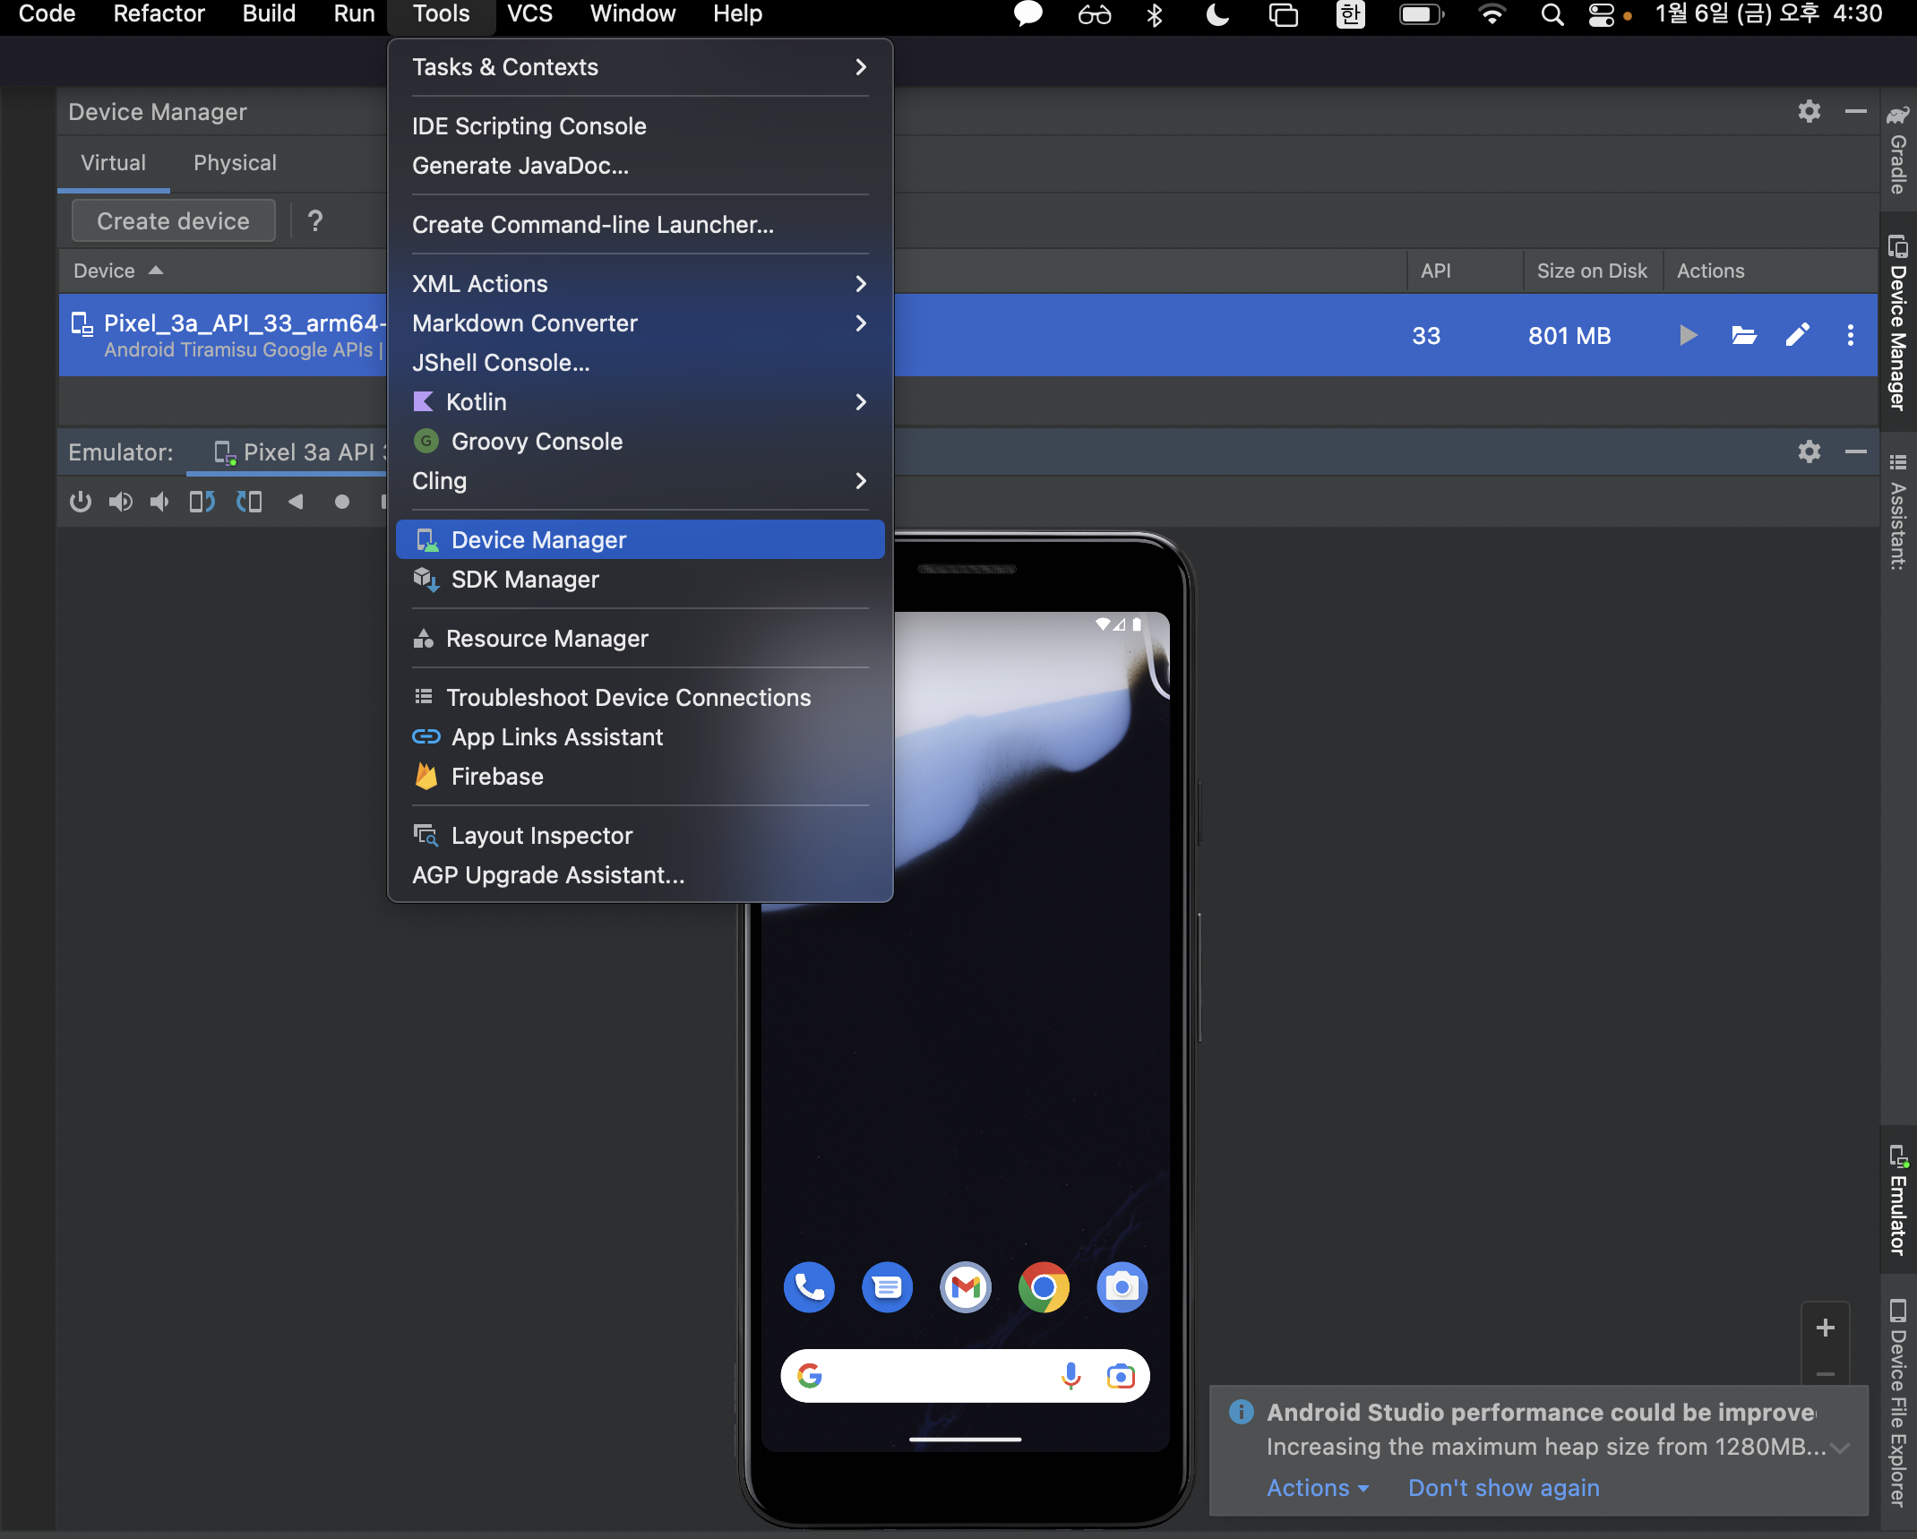The image size is (1917, 1539).
Task: Launch the Pixel 3a AVD with play icon
Action: [1688, 336]
